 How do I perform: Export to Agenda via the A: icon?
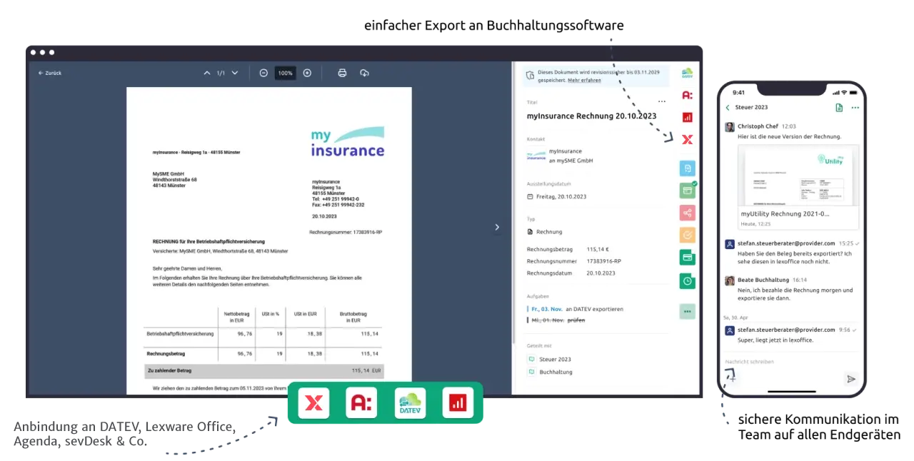(x=687, y=95)
